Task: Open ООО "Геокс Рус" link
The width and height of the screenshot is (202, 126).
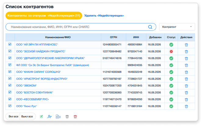Action: 27,106
